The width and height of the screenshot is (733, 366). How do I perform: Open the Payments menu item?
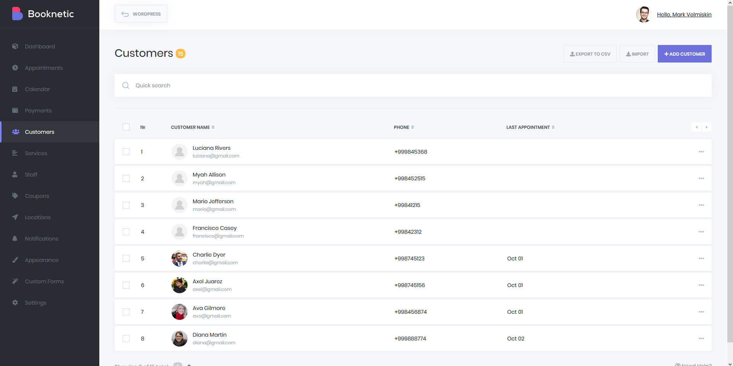point(50,111)
